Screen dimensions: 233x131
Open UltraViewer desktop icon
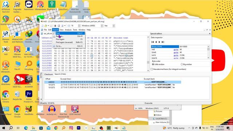coord(6,81)
